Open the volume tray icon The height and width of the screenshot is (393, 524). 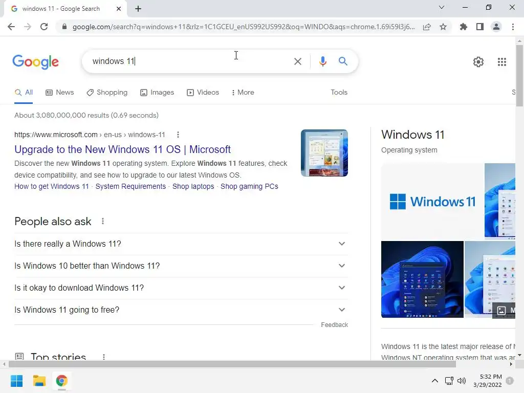click(462, 381)
